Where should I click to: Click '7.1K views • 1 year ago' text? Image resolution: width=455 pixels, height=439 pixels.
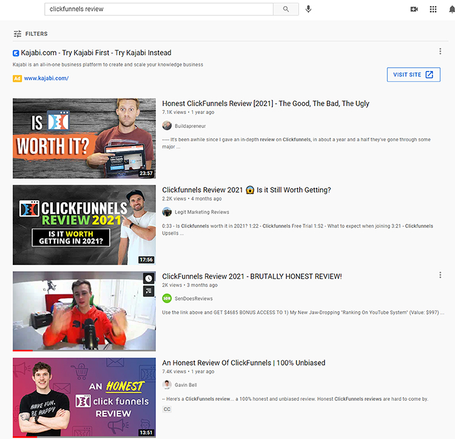point(188,112)
